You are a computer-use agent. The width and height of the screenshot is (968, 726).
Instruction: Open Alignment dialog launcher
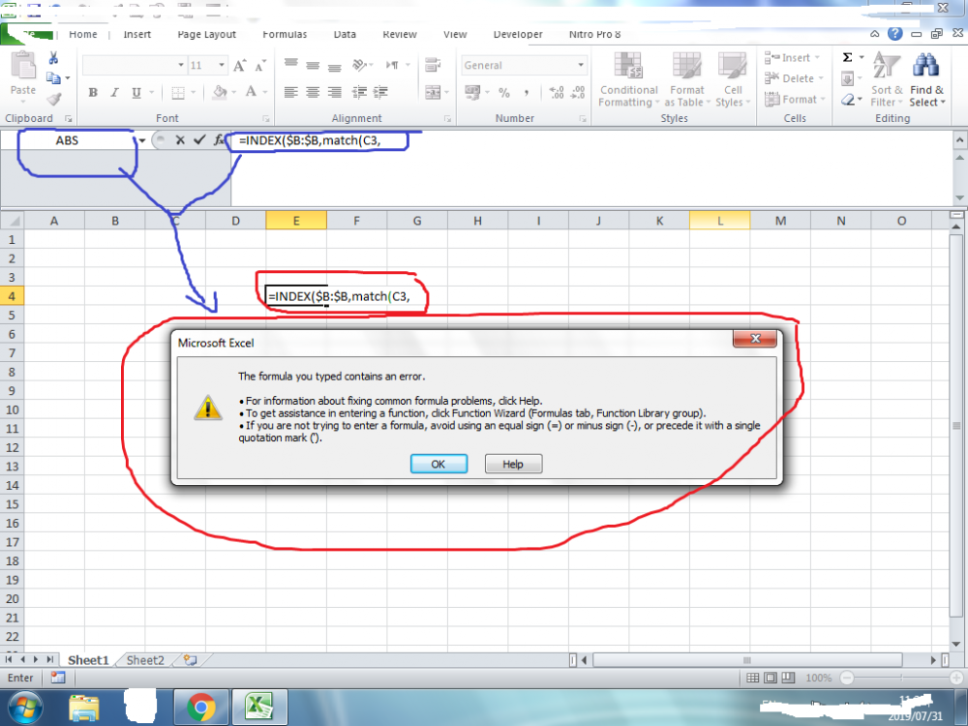pos(447,118)
